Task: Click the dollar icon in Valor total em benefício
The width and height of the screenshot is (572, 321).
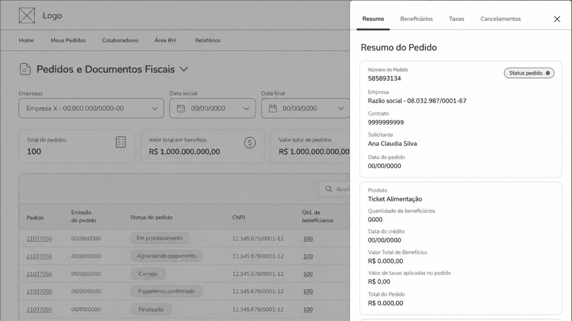Action: (x=250, y=143)
